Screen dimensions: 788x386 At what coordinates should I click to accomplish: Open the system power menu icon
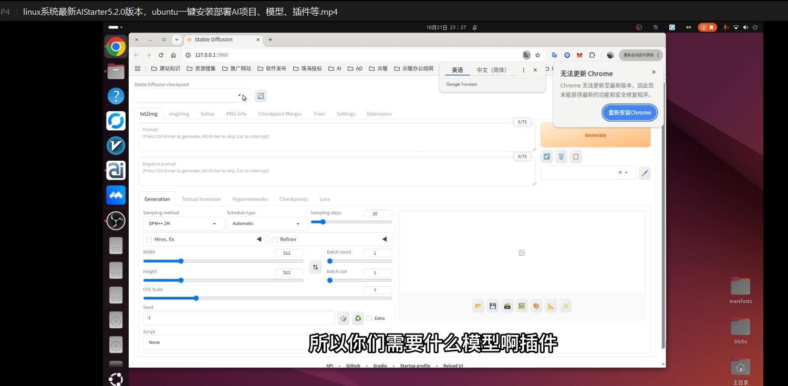pos(755,27)
